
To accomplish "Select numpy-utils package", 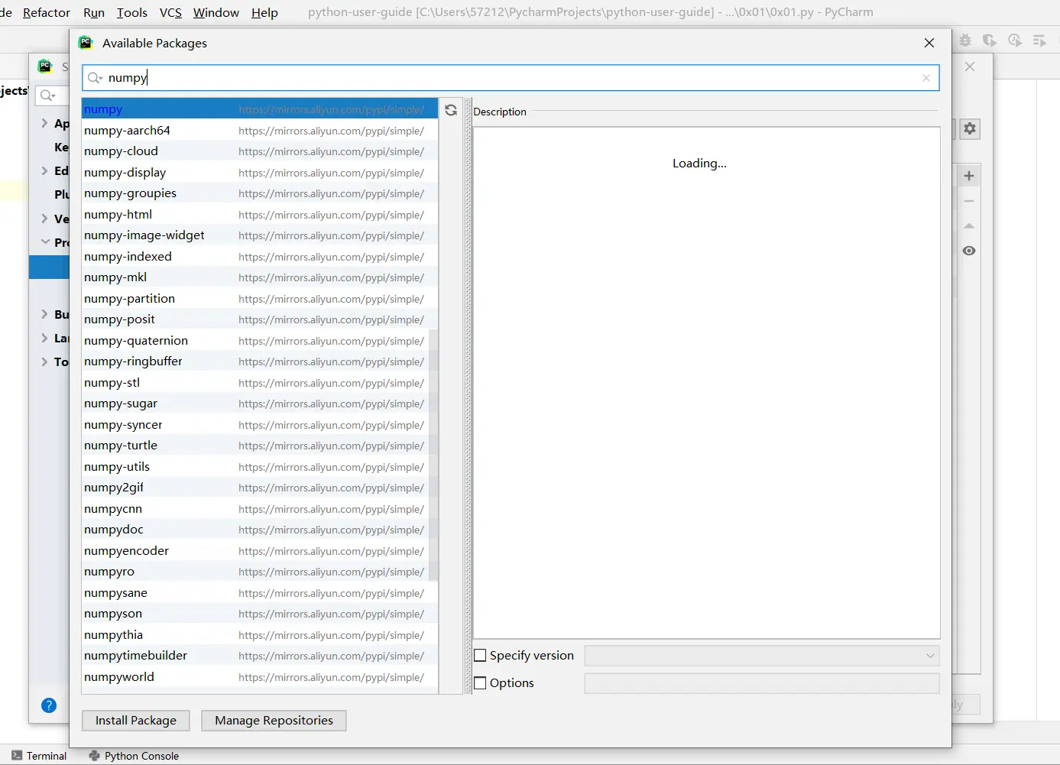I will click(260, 467).
